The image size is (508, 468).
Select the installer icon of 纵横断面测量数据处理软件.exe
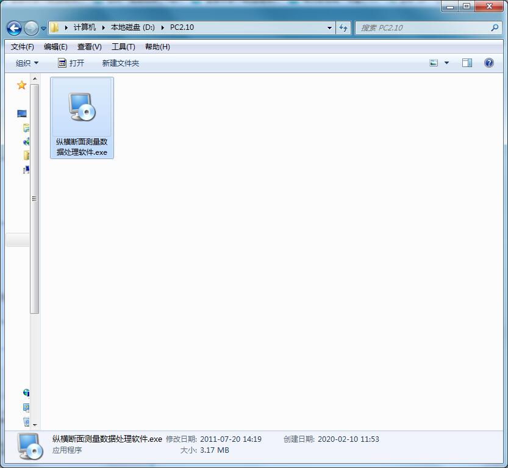coord(82,107)
